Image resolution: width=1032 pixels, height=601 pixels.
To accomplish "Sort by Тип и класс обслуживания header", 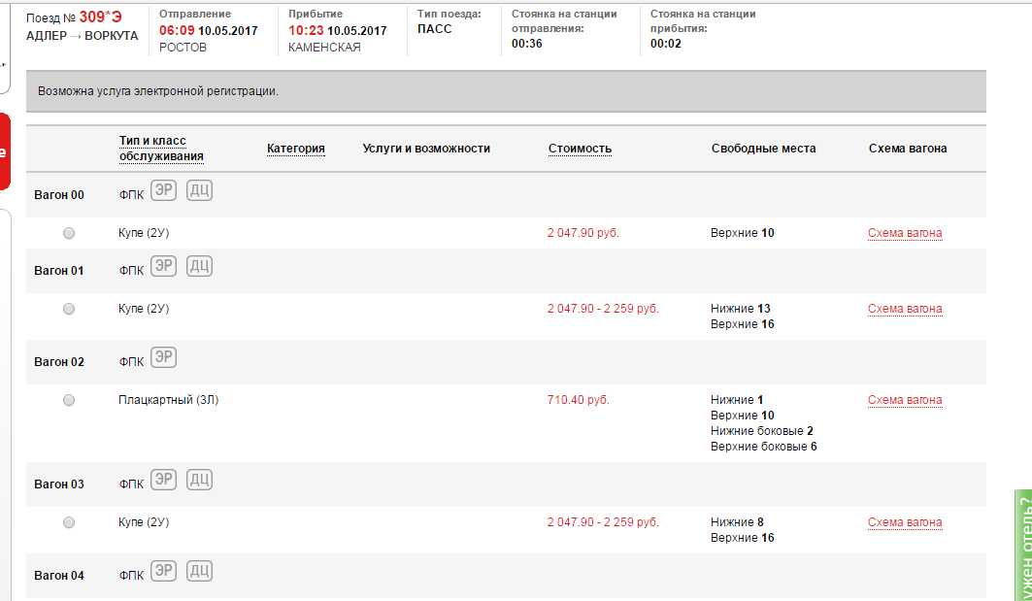I will coord(161,149).
